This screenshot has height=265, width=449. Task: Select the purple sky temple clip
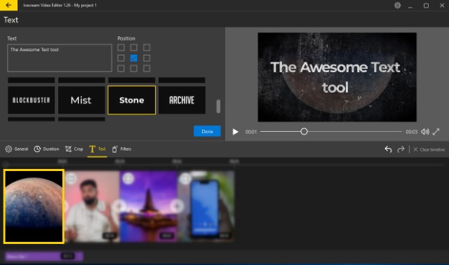(149, 206)
